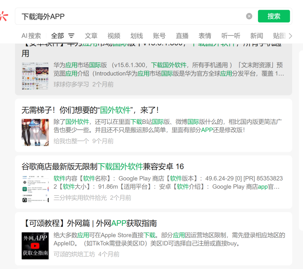Open the Apple Store description text
The image size is (303, 269).
169,239
